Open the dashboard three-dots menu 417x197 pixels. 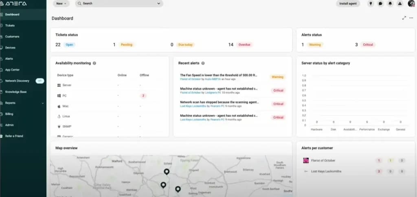click(411, 18)
